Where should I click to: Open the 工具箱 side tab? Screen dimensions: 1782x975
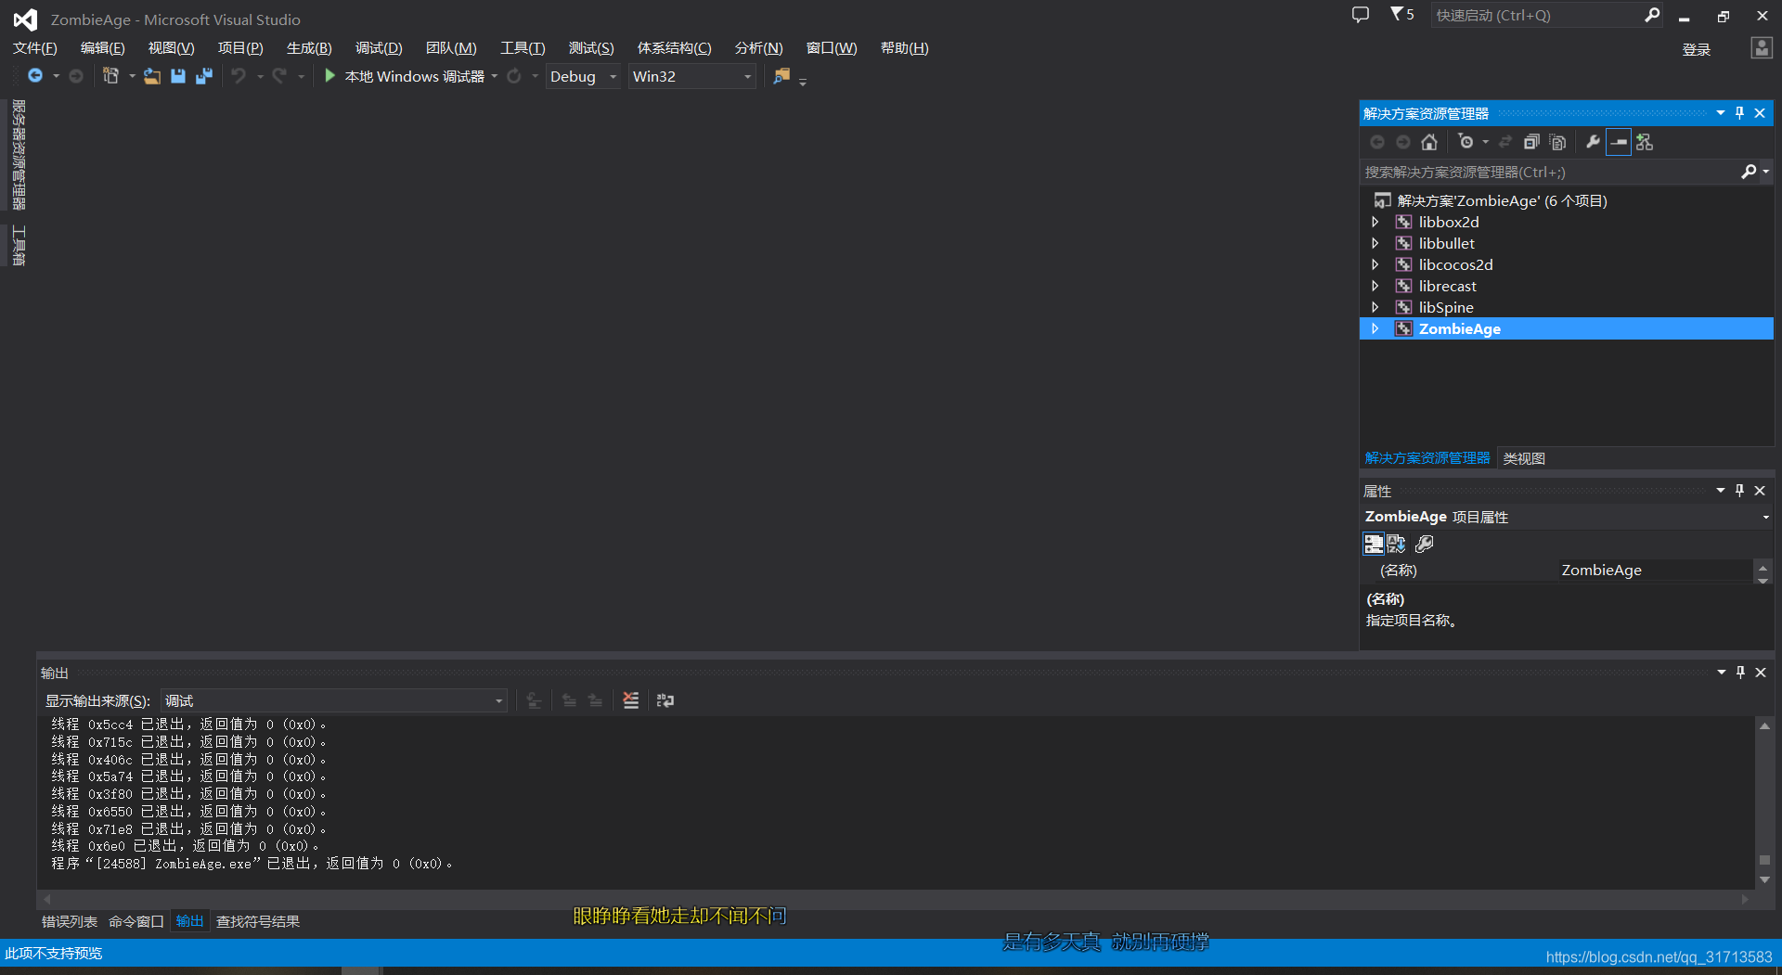[18, 245]
